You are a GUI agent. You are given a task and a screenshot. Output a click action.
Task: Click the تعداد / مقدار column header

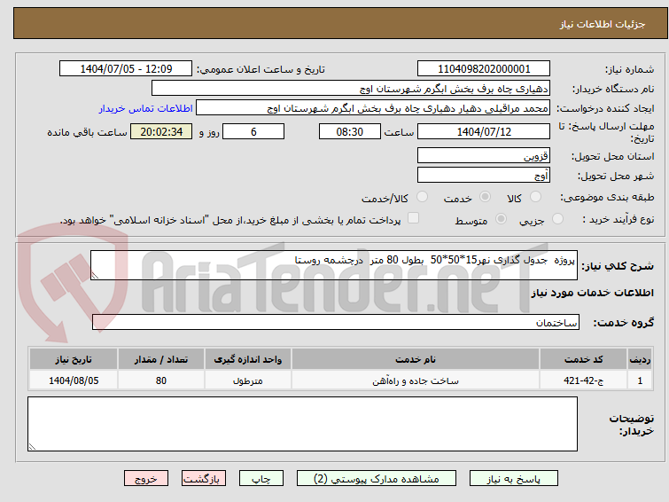click(161, 359)
